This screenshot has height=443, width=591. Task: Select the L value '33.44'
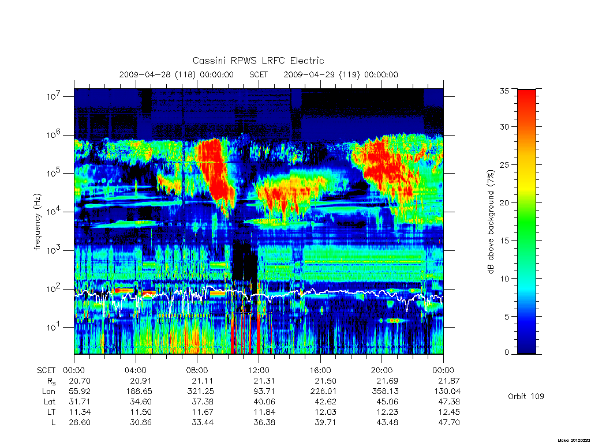(x=203, y=422)
